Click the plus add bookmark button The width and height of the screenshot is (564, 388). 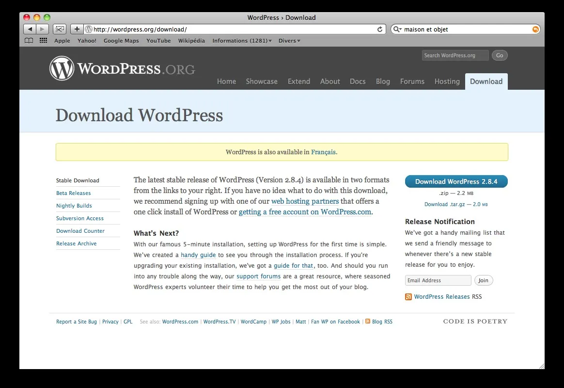pos(77,29)
